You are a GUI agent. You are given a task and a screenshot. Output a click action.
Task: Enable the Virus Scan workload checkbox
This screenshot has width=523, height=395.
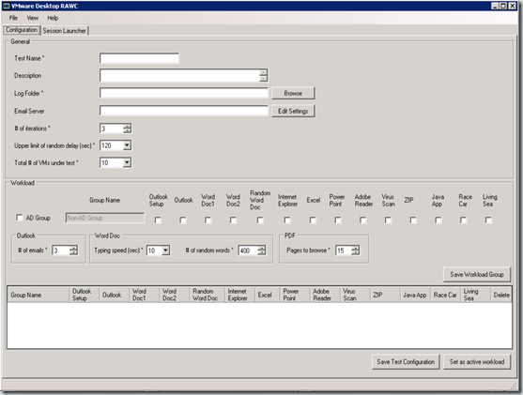388,220
